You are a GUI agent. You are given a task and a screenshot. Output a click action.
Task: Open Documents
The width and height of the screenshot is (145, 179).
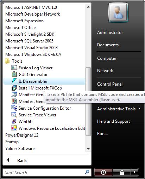point(108,45)
